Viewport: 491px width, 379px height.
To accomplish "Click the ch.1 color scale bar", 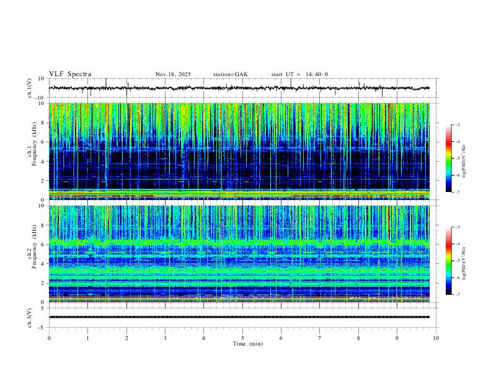I will pos(448,159).
